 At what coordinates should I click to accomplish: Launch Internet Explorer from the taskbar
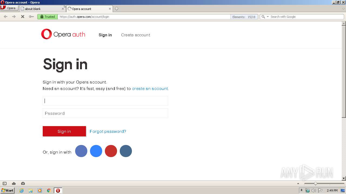pyautogui.click(x=21, y=190)
